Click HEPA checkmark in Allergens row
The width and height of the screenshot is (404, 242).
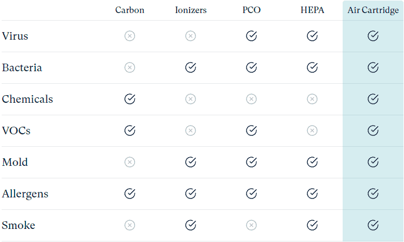[312, 194]
